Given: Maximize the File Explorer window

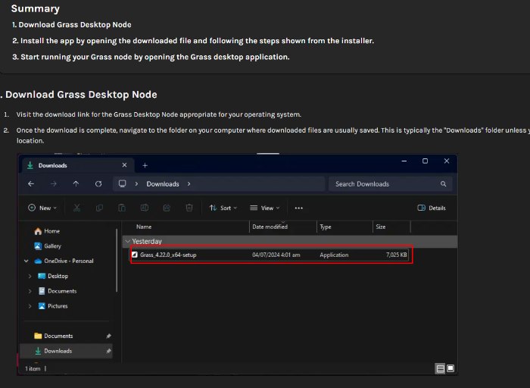Looking at the screenshot, I should (425, 161).
